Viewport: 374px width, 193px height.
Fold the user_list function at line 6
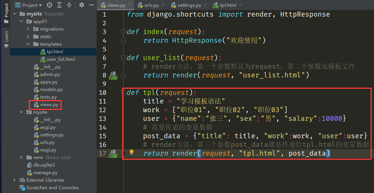click(123, 58)
